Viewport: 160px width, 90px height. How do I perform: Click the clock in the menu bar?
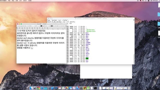pyautogui.click(x=154, y=0)
